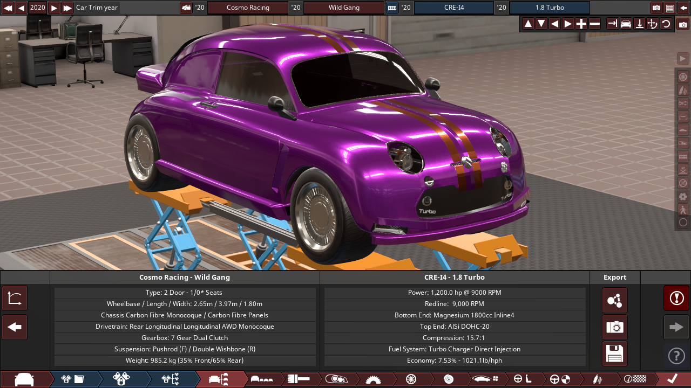691x388 pixels.
Task: Toggle wheel visibility in side panel
Action: click(x=683, y=77)
